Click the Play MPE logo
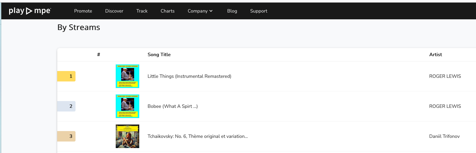 pyautogui.click(x=30, y=11)
